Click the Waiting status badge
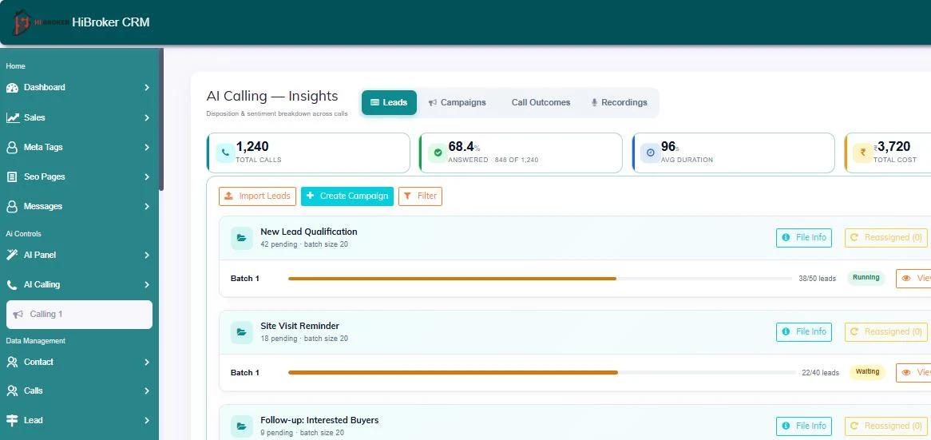This screenshot has height=440, width=931. (x=867, y=372)
